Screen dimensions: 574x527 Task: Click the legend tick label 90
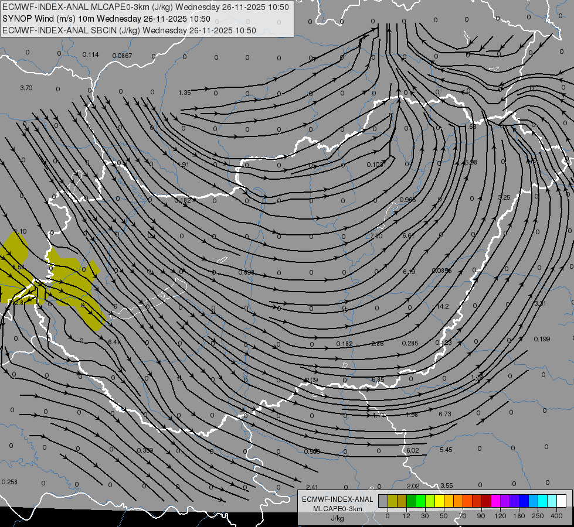click(x=481, y=516)
